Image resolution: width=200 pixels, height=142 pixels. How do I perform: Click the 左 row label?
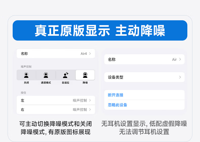coord(23,100)
